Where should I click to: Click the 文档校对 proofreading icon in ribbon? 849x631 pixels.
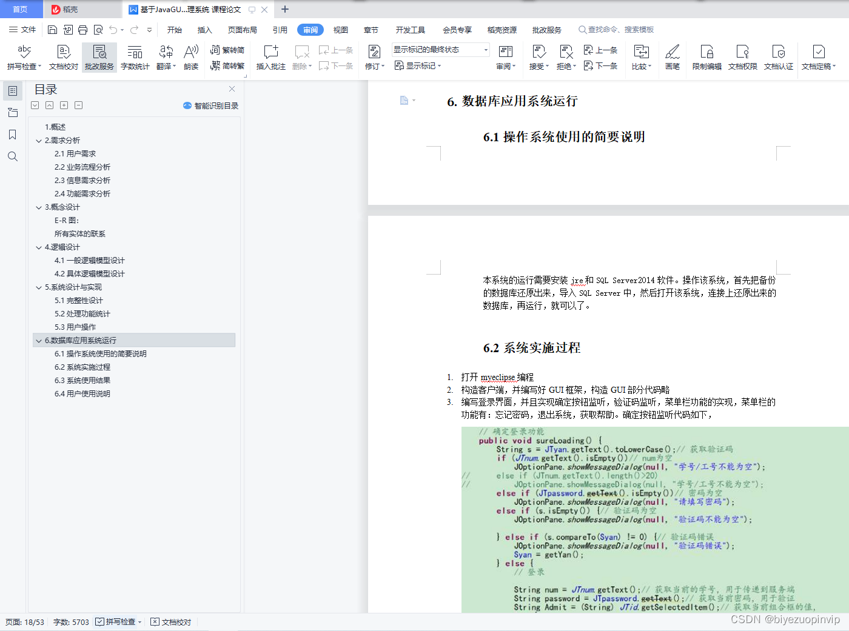click(64, 58)
